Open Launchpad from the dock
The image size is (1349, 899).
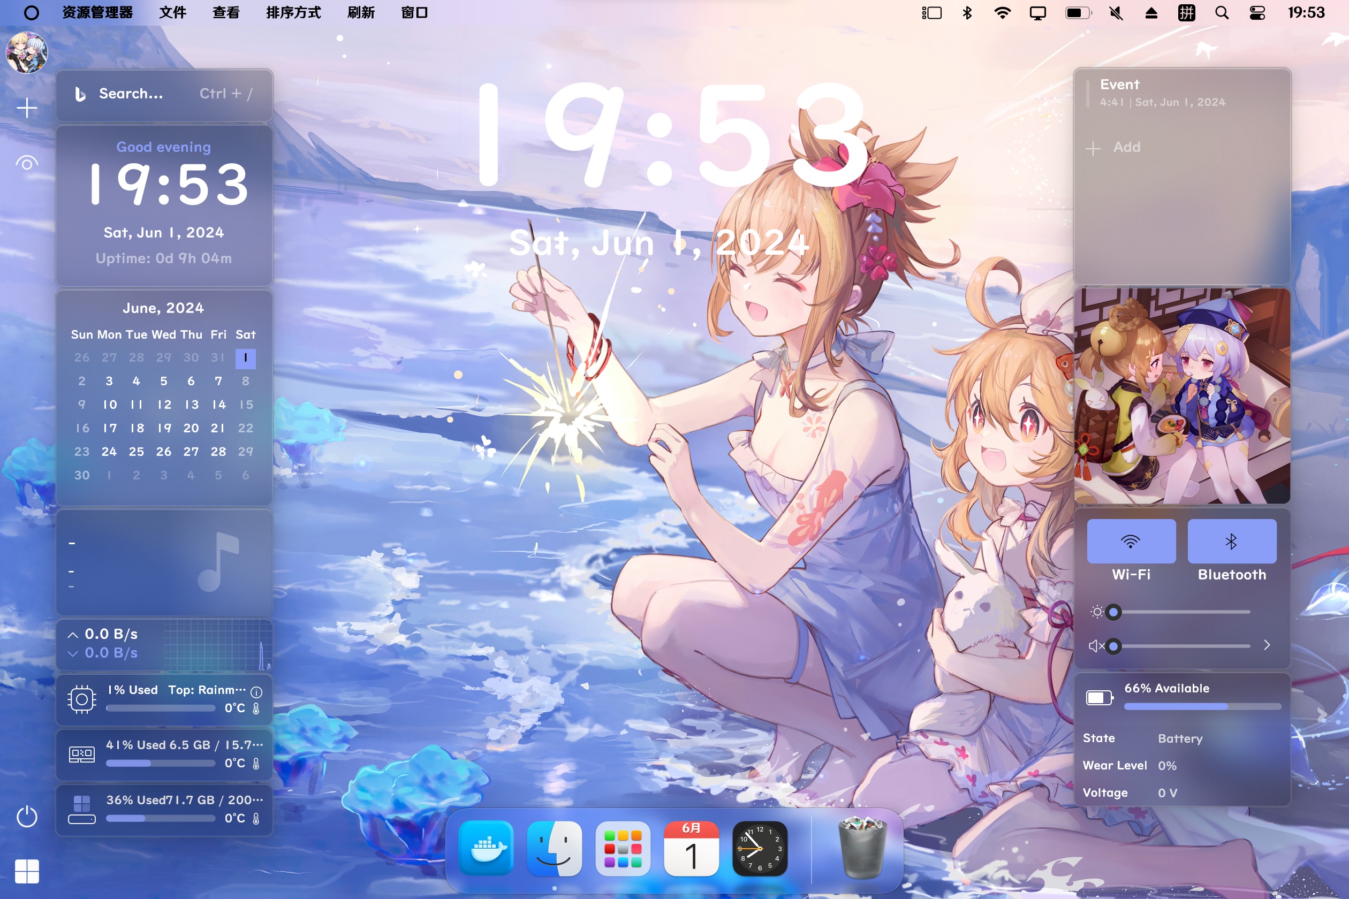tap(623, 848)
